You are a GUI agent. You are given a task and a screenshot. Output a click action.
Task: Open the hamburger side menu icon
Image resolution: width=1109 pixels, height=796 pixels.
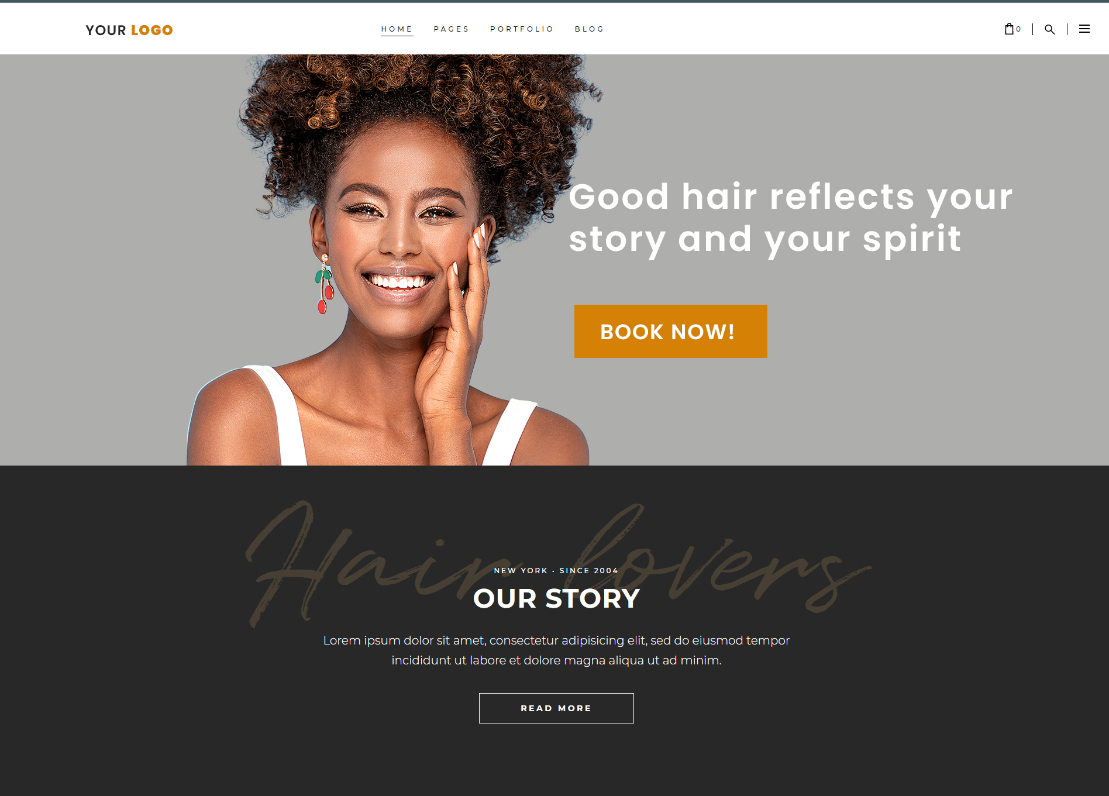[1084, 29]
